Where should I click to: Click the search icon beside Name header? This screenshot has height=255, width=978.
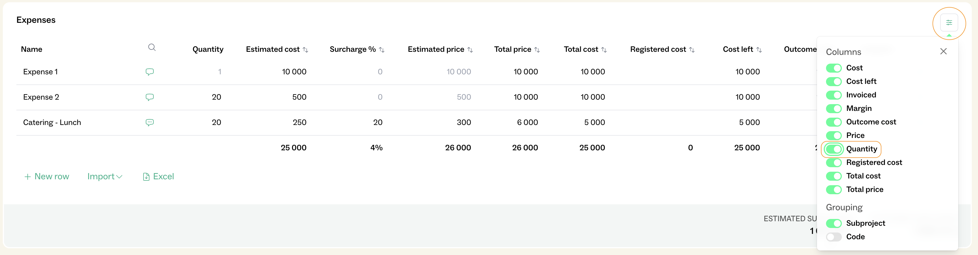tap(151, 47)
